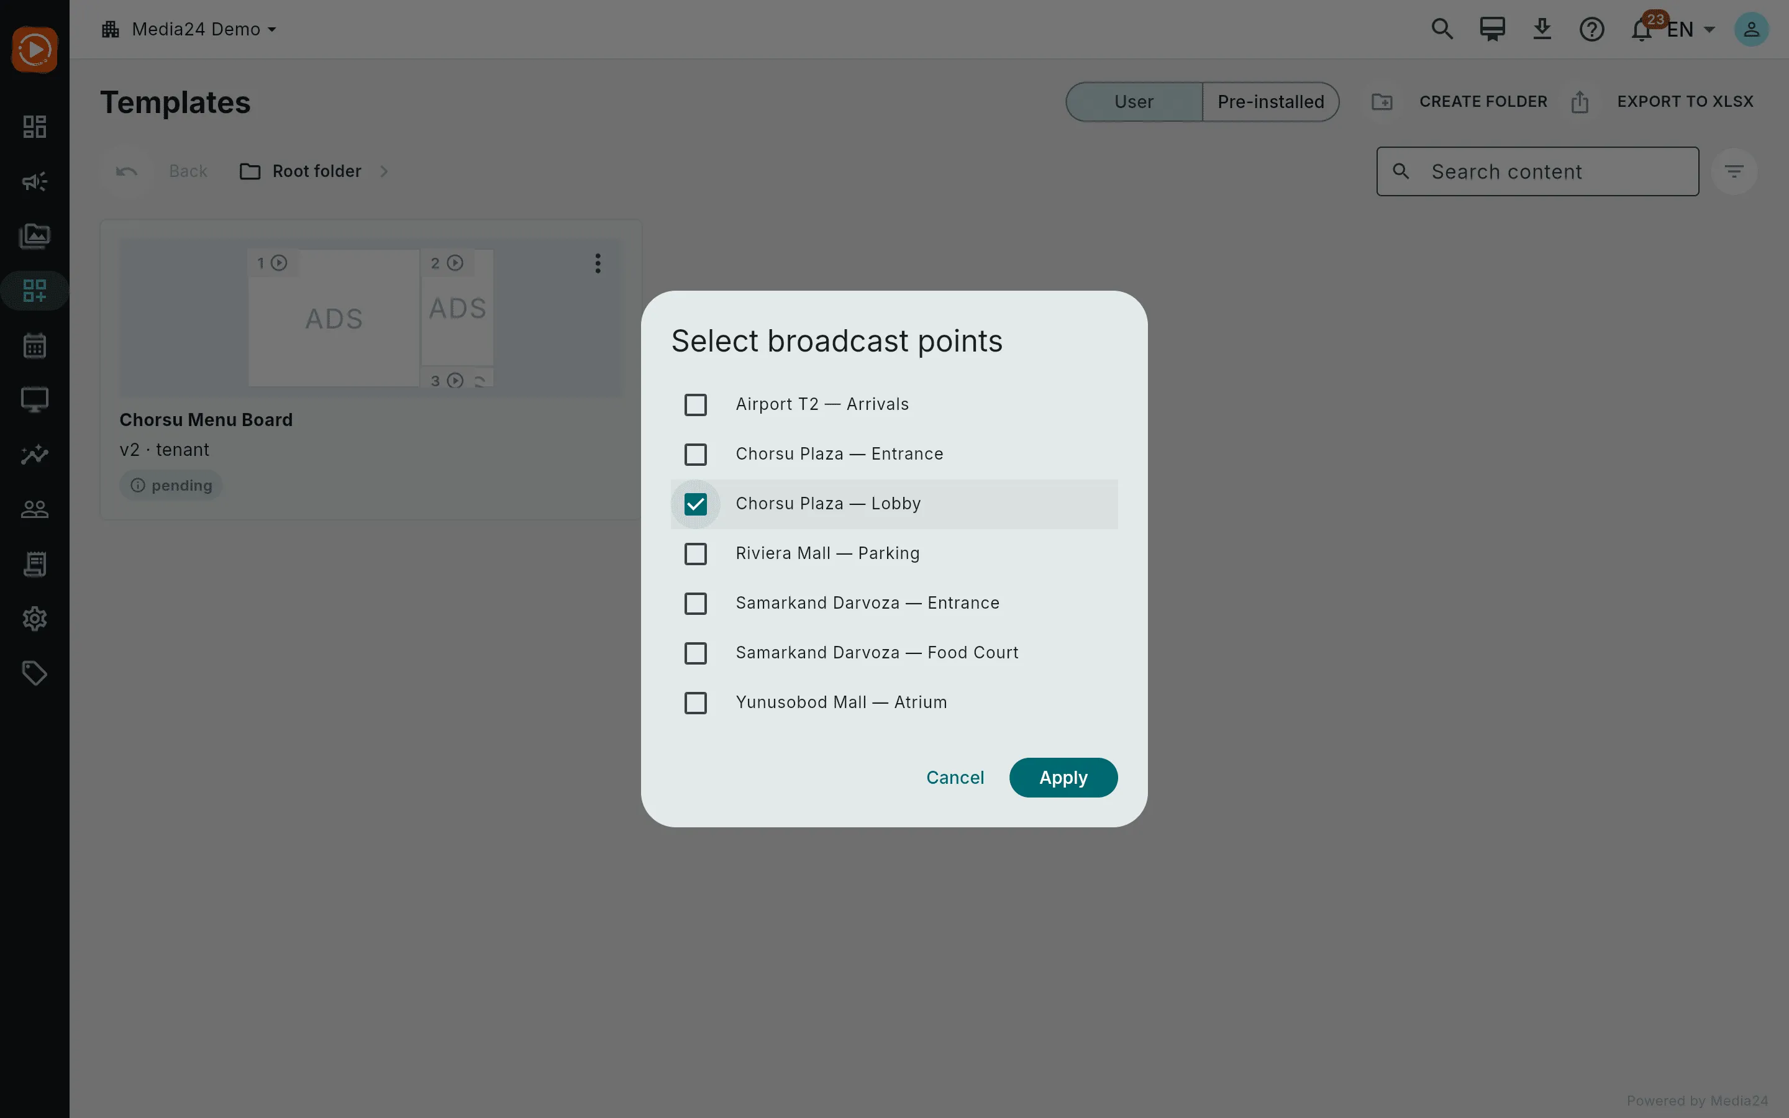Click the Media24 orange logo icon
Image resolution: width=1789 pixels, height=1118 pixels.
coord(34,50)
